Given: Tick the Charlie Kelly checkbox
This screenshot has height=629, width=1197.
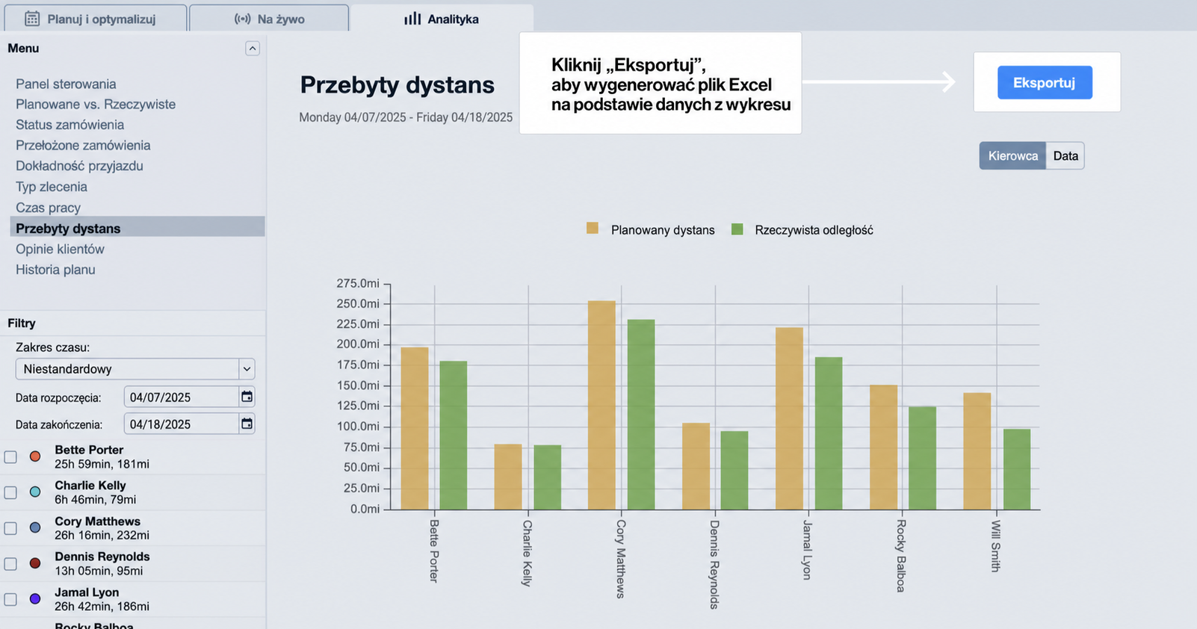Looking at the screenshot, I should [10, 492].
